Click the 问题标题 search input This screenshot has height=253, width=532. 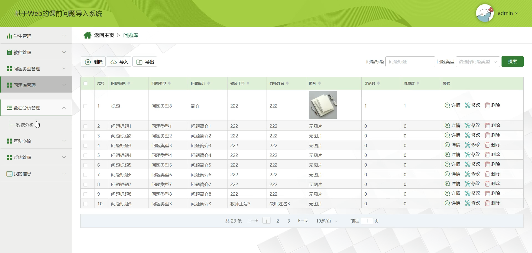point(410,62)
